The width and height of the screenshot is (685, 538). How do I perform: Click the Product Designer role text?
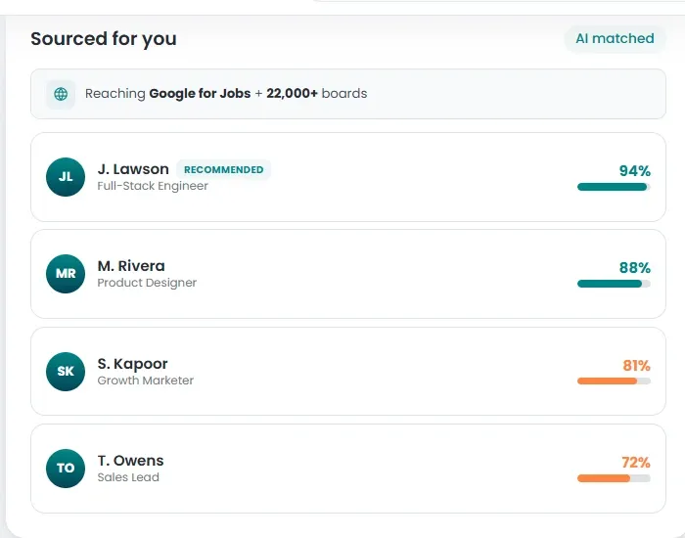[x=147, y=283]
